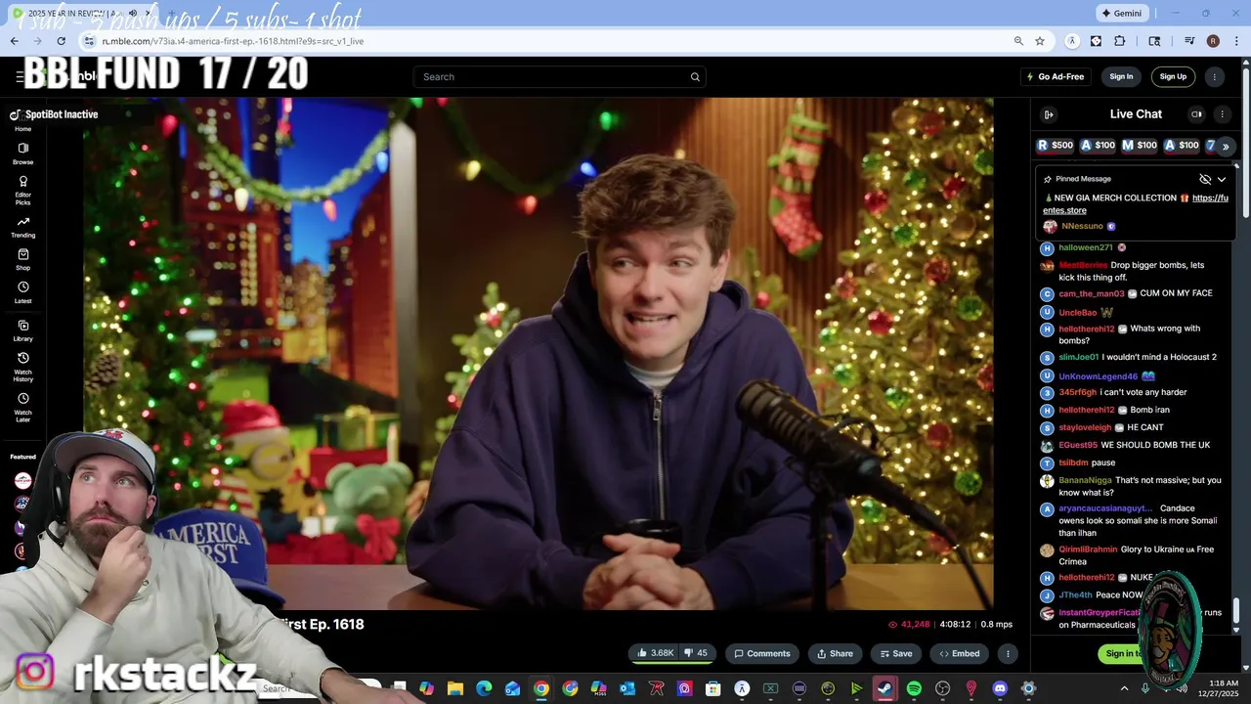This screenshot has height=704, width=1251.
Task: Open Library in the sidebar
Action: point(22,330)
